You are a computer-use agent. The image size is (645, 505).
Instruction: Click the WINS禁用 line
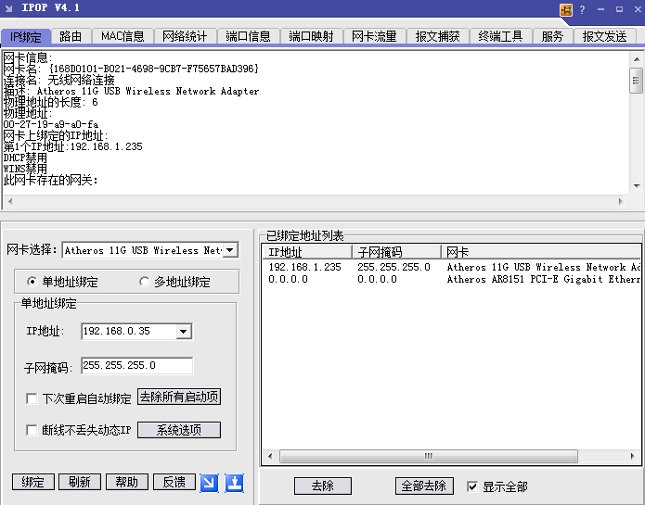[x=25, y=169]
